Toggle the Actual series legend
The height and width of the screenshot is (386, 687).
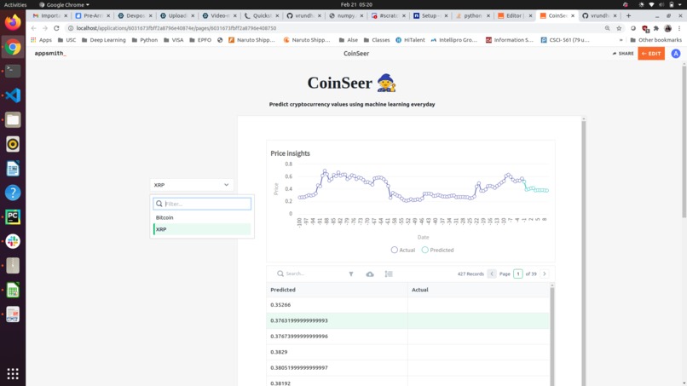[402, 250]
